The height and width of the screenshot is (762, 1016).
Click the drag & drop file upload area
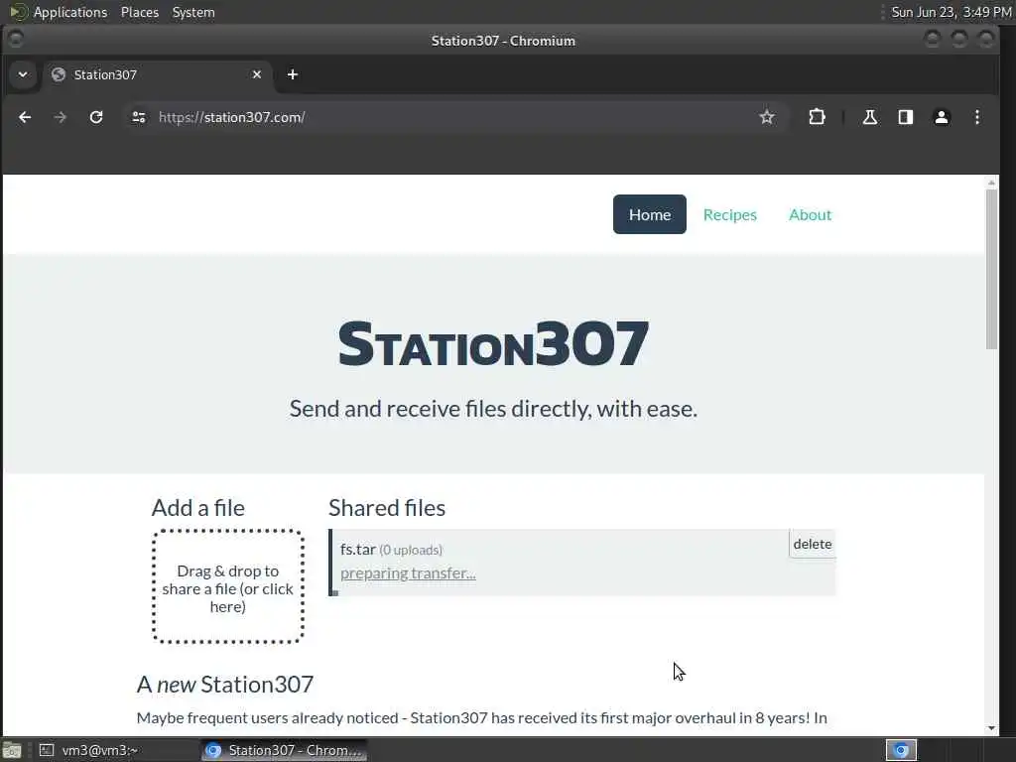coord(228,586)
